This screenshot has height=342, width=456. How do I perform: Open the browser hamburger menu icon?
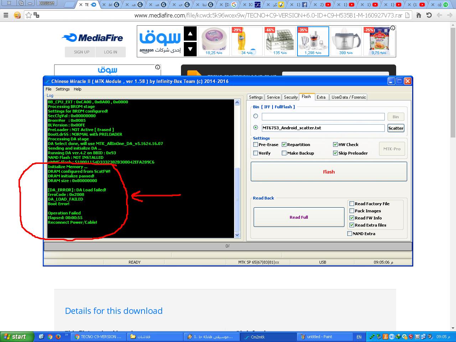tap(6, 15)
